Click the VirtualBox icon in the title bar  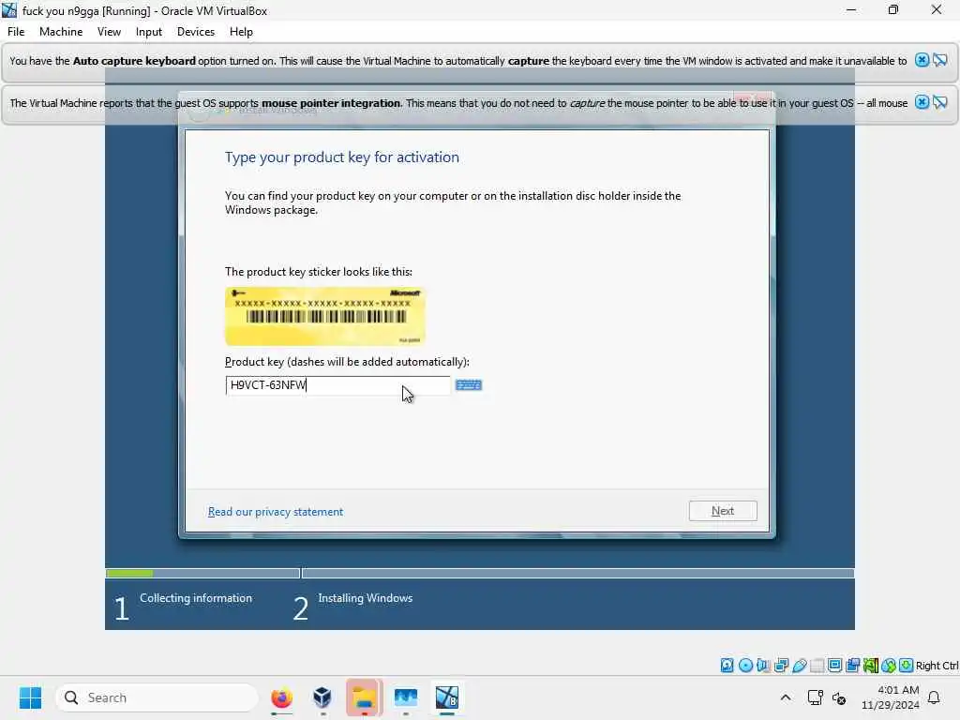9,10
